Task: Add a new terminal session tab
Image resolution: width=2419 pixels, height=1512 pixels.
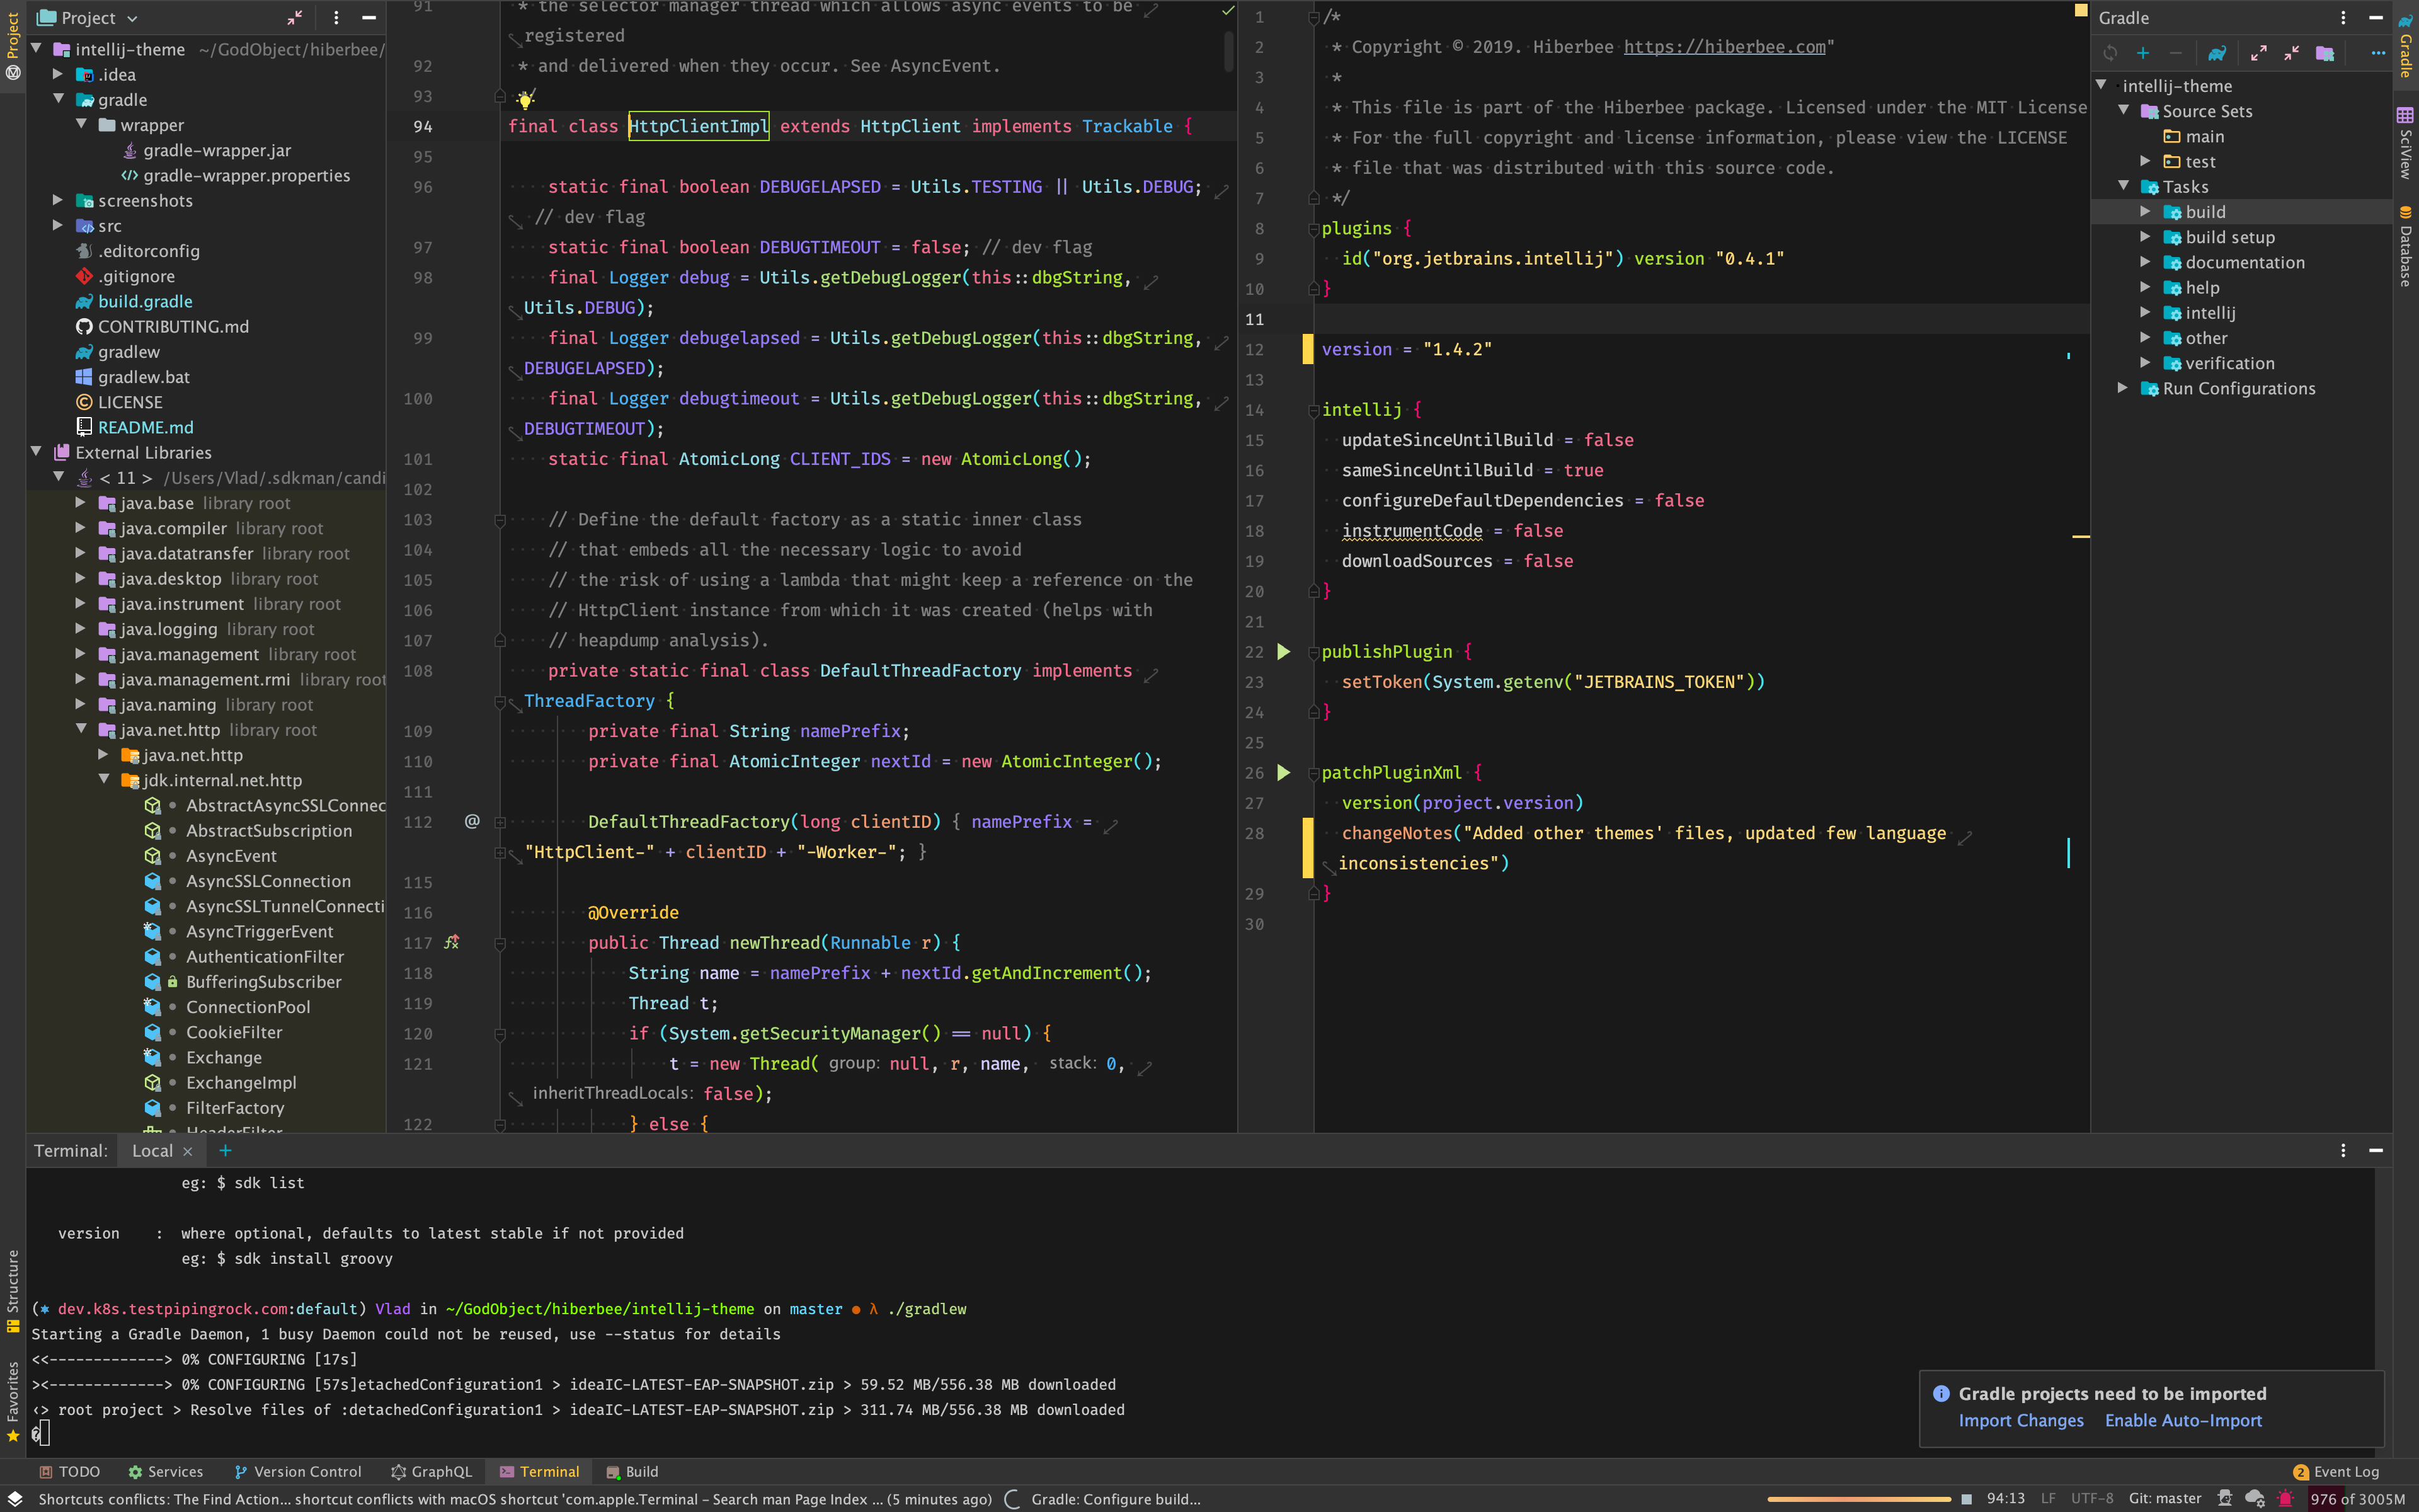Action: point(225,1151)
